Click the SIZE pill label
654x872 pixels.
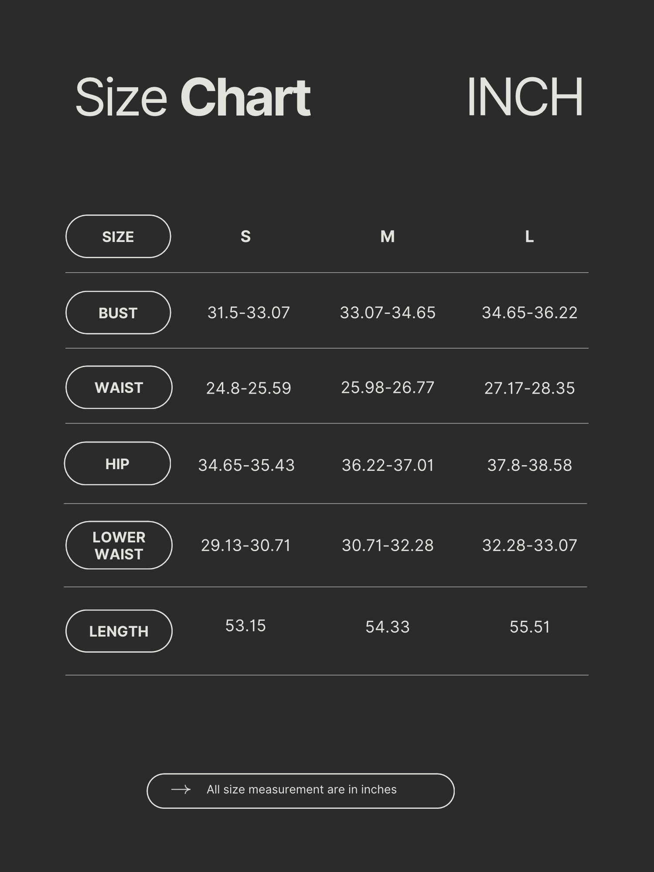[118, 236]
